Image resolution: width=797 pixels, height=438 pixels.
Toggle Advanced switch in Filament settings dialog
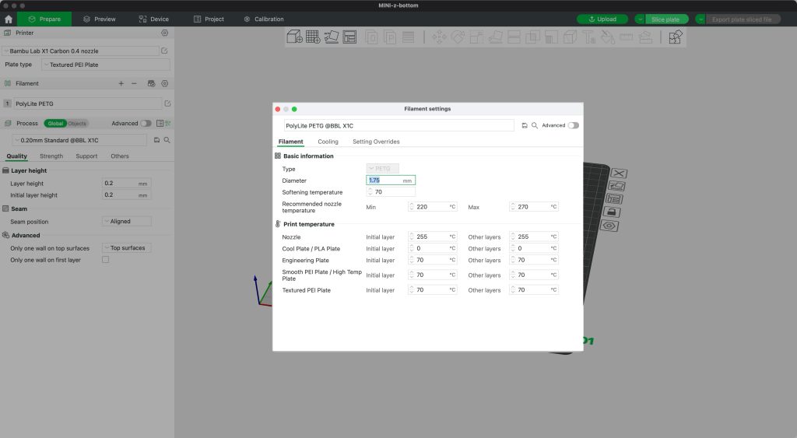click(574, 125)
